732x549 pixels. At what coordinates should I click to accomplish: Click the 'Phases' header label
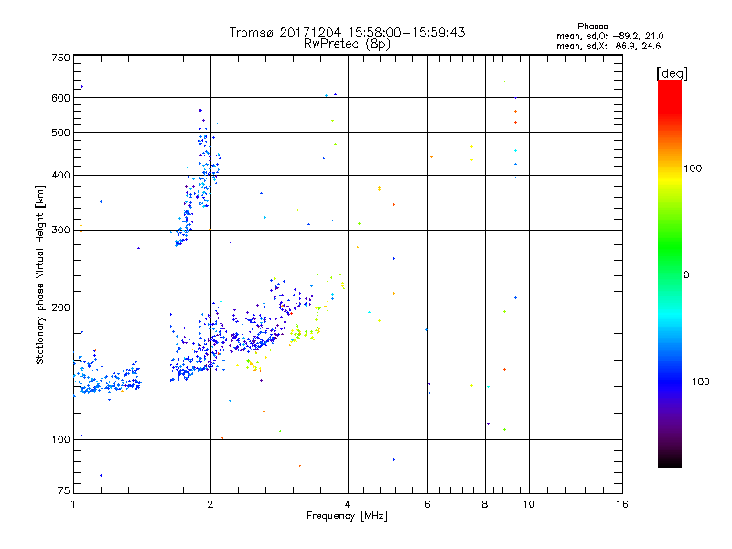click(592, 27)
